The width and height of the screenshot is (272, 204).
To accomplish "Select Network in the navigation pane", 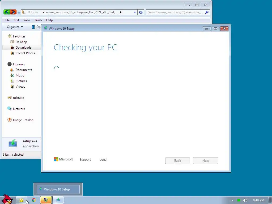I will [19, 109].
